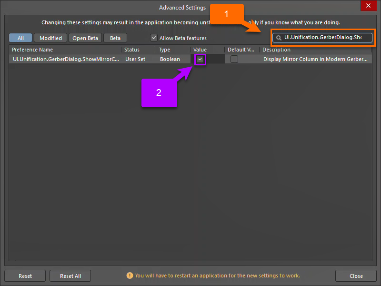Click the restart application notice text
This screenshot has width=381, height=286.
coord(218,276)
